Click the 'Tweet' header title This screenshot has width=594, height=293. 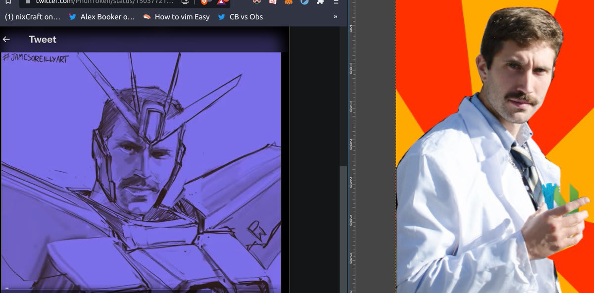click(x=43, y=39)
